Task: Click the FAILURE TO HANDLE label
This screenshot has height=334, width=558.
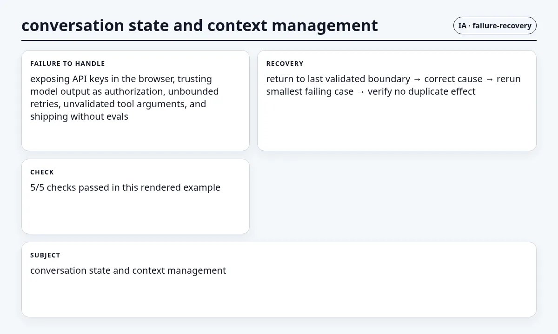Action: tap(67, 64)
